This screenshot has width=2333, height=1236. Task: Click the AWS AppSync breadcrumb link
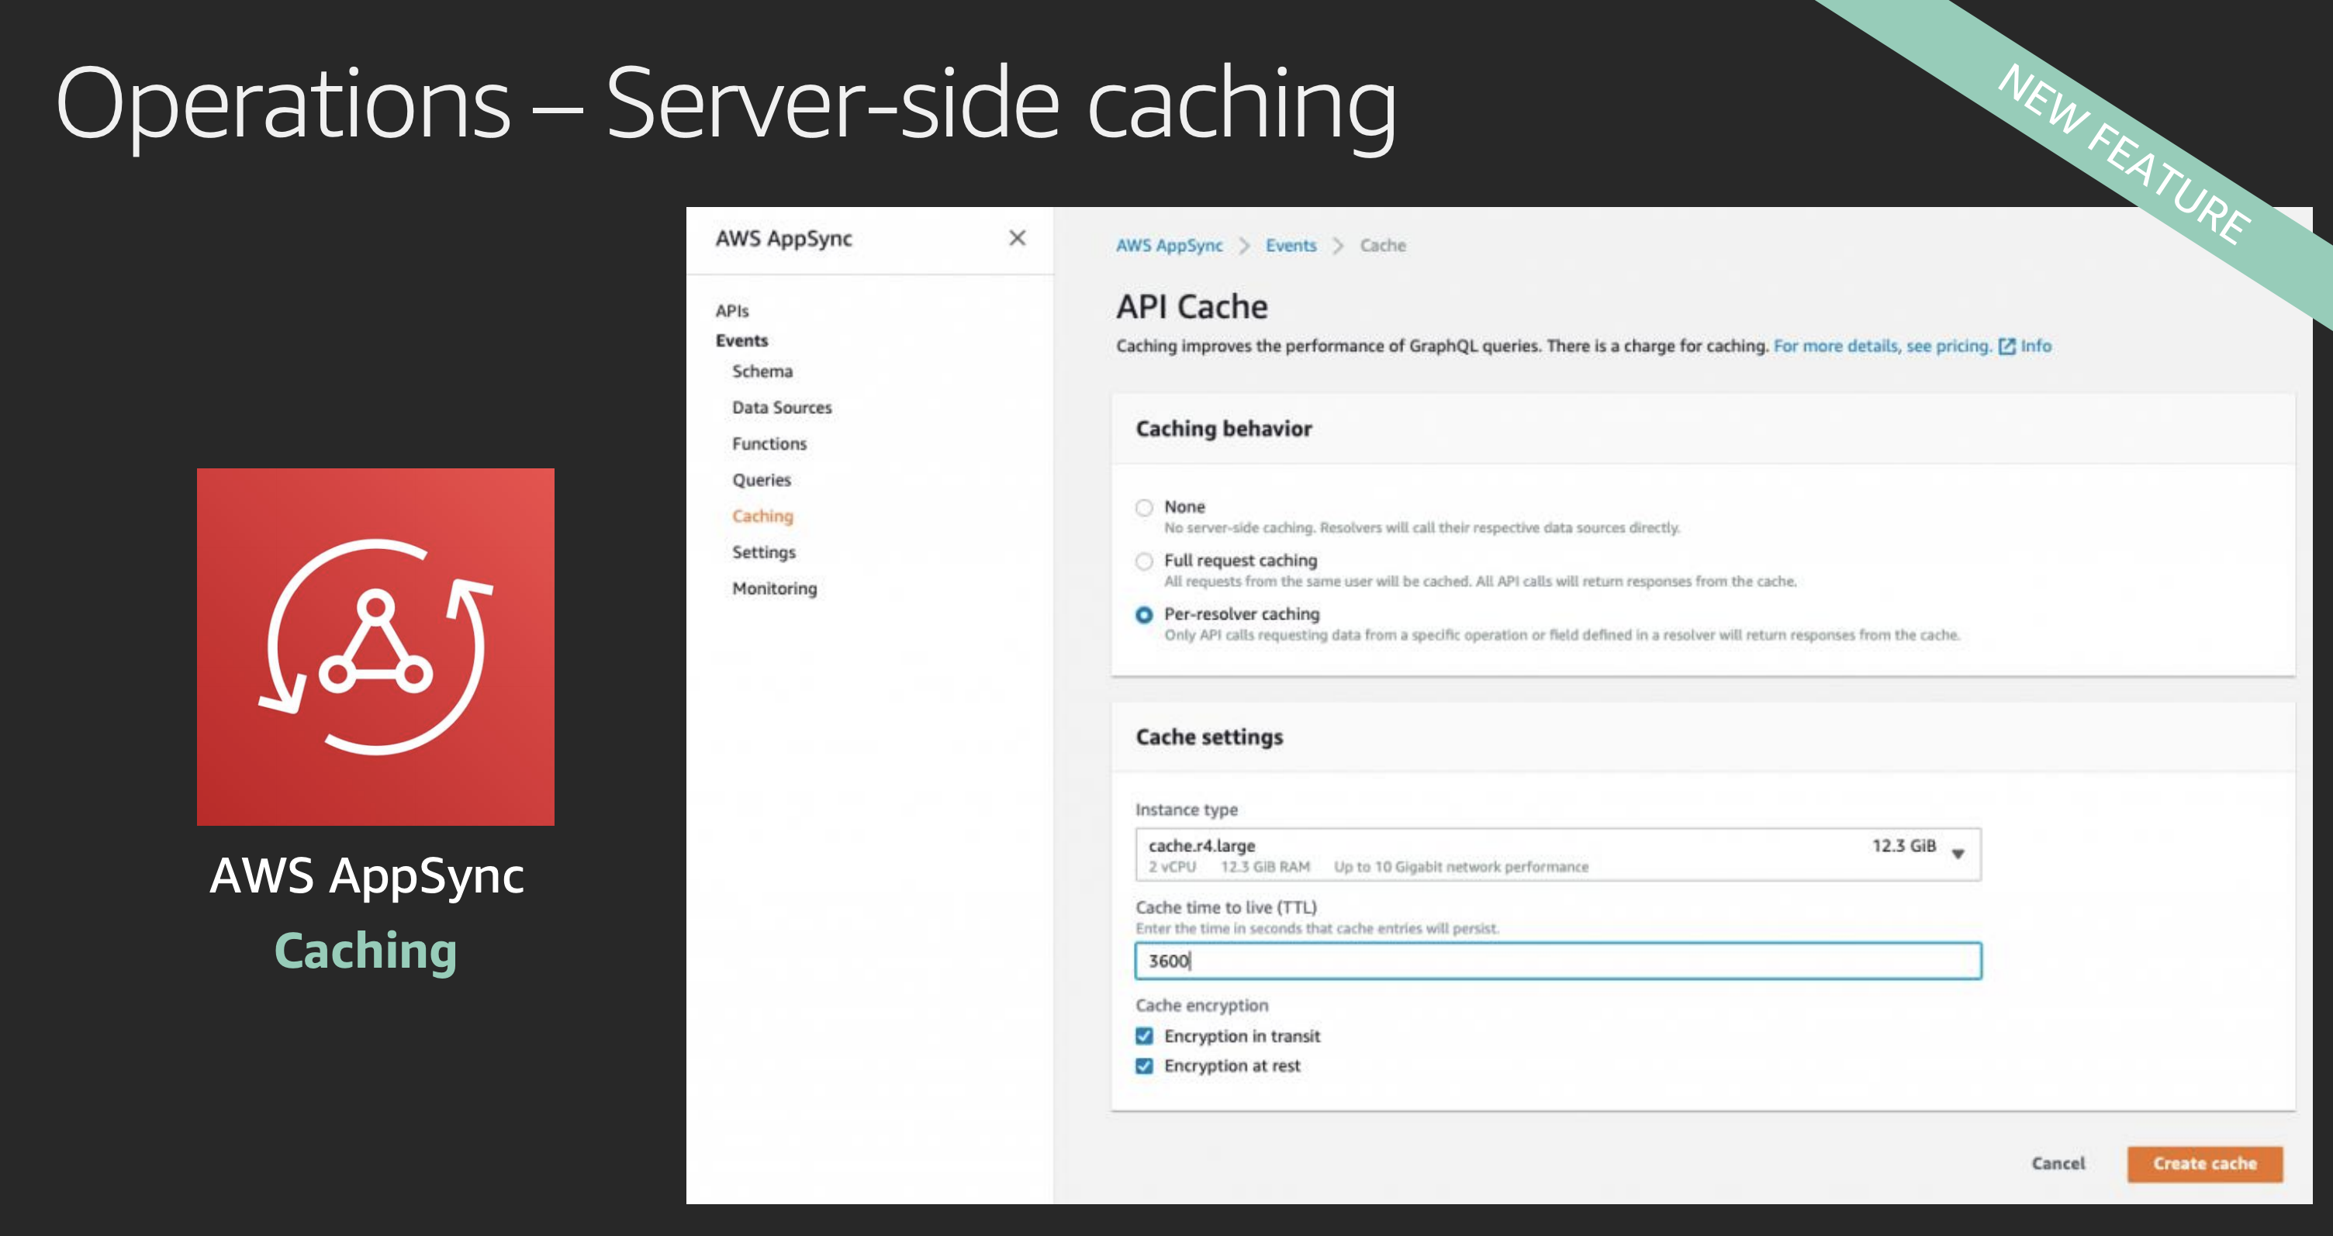click(1170, 245)
